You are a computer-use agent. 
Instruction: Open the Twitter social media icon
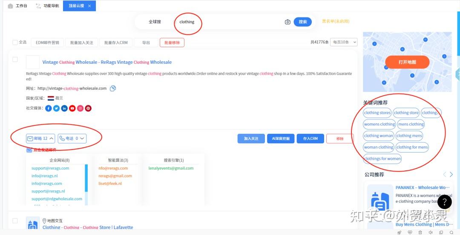pos(57,108)
